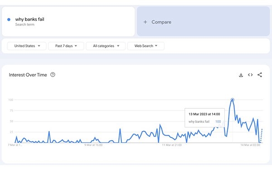Image resolution: width=272 pixels, height=170 pixels.
Task: Click the 'Search term' subtitle text
Action: (24, 24)
